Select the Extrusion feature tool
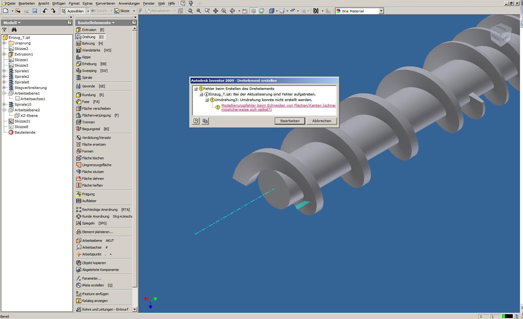 click(x=89, y=30)
